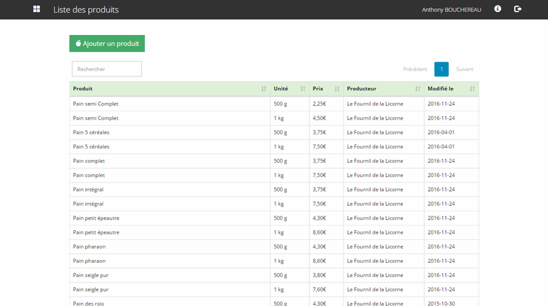Sort table by Prix column arrows
This screenshot has width=548, height=306.
(x=337, y=89)
